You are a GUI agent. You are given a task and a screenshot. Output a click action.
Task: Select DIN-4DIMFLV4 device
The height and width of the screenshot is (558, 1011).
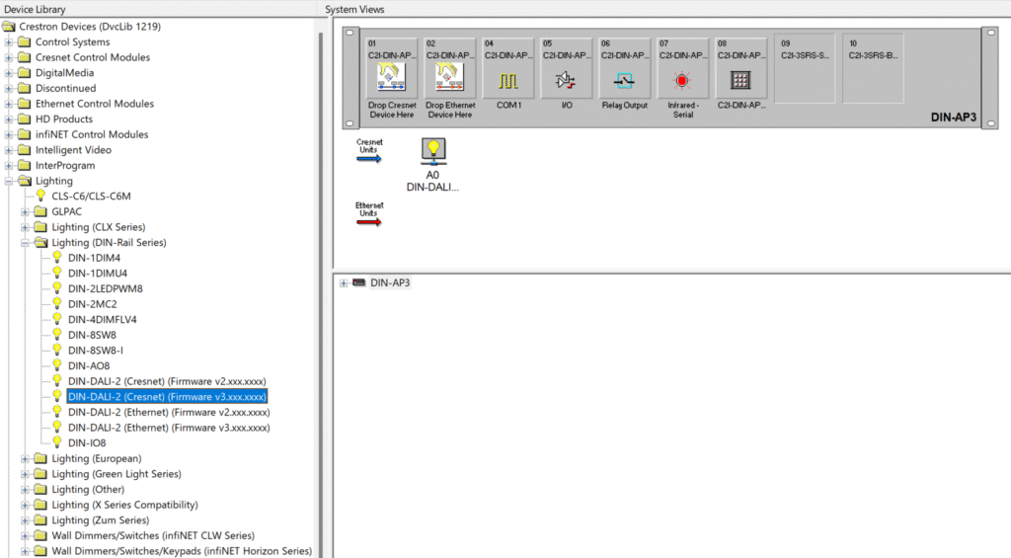pos(102,319)
